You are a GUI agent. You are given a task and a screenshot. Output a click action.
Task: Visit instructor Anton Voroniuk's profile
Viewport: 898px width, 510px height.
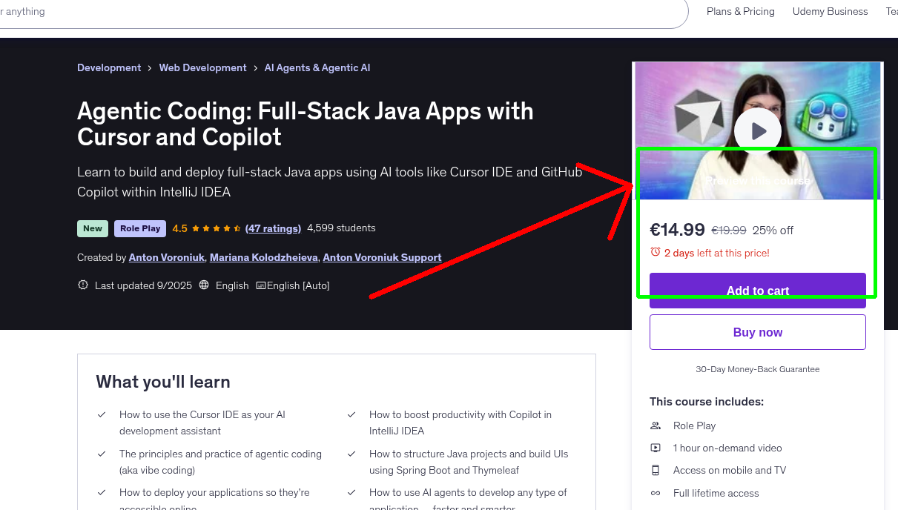pos(166,257)
